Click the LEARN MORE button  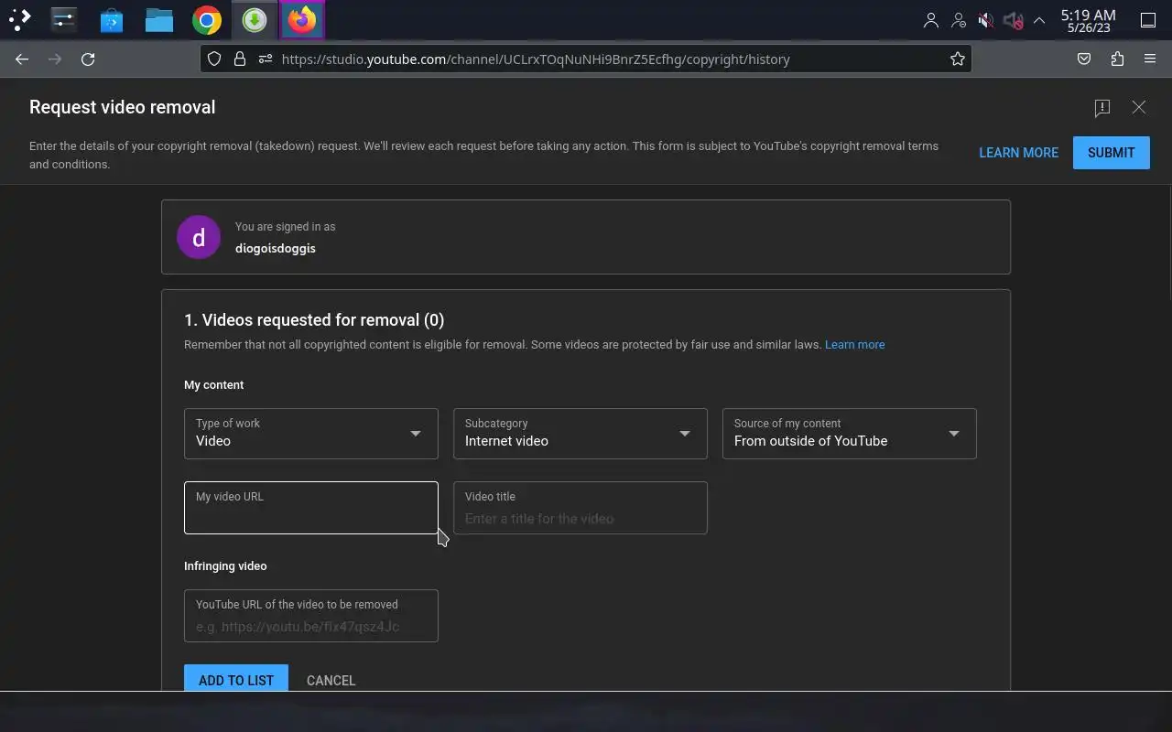click(x=1018, y=153)
